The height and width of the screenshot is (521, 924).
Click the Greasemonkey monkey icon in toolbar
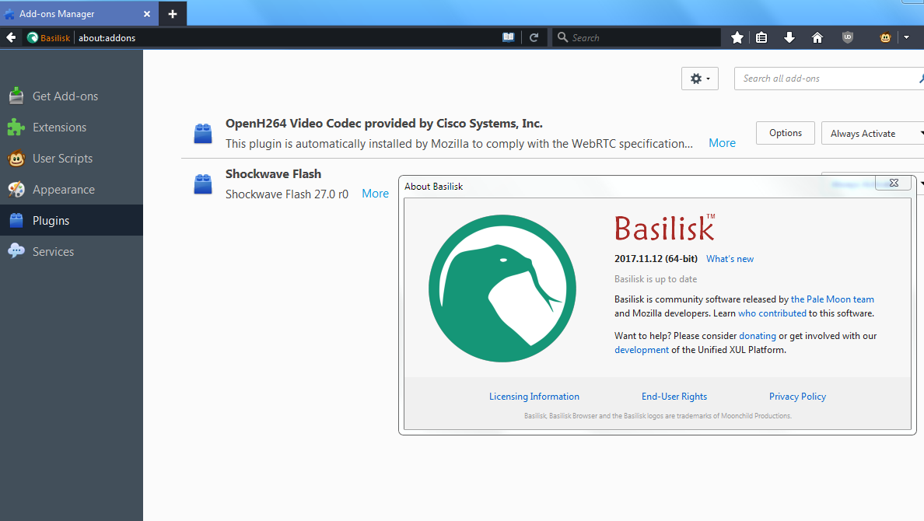(886, 37)
